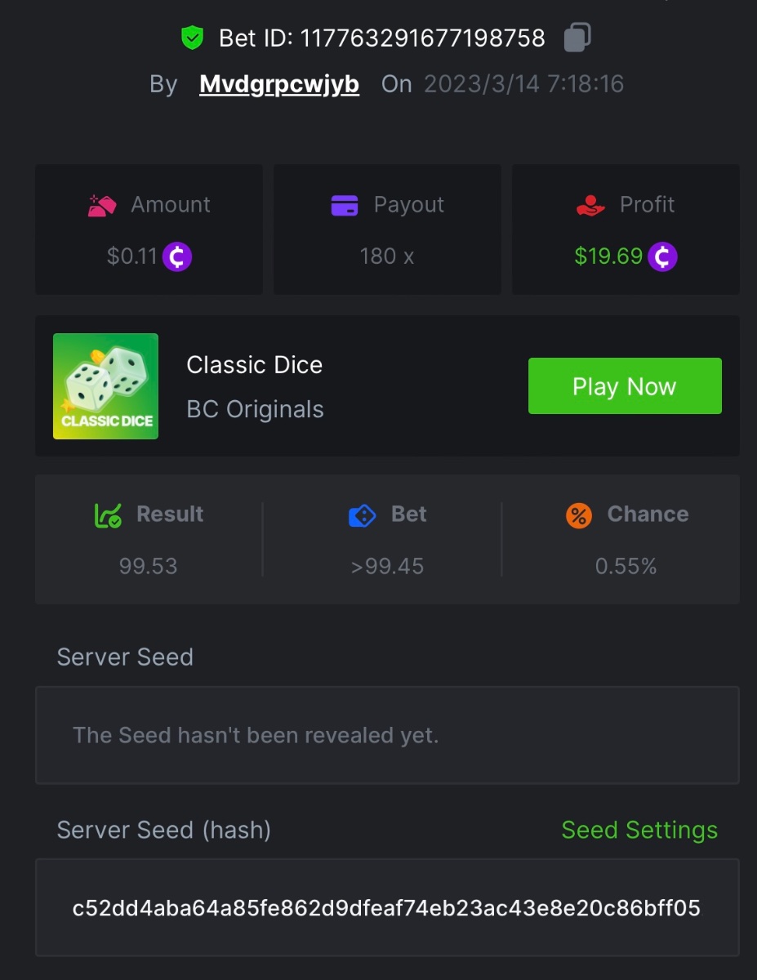This screenshot has height=980, width=757.
Task: Click the red Profit hand icon
Action: (x=590, y=205)
